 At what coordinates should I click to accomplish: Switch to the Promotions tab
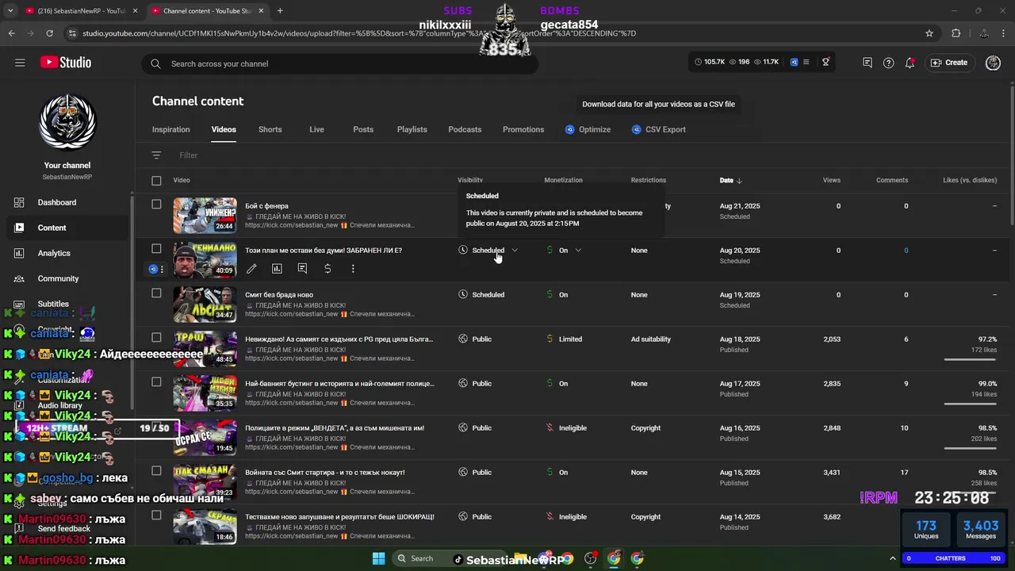coord(523,129)
